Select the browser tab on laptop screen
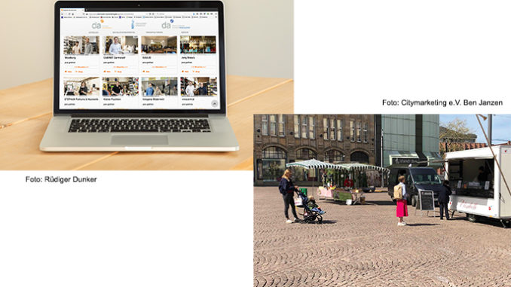511x287 pixels. 72,11
